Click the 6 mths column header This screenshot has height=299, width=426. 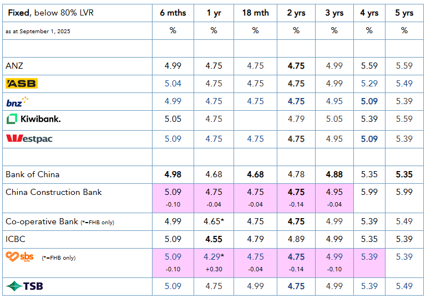pyautogui.click(x=173, y=13)
